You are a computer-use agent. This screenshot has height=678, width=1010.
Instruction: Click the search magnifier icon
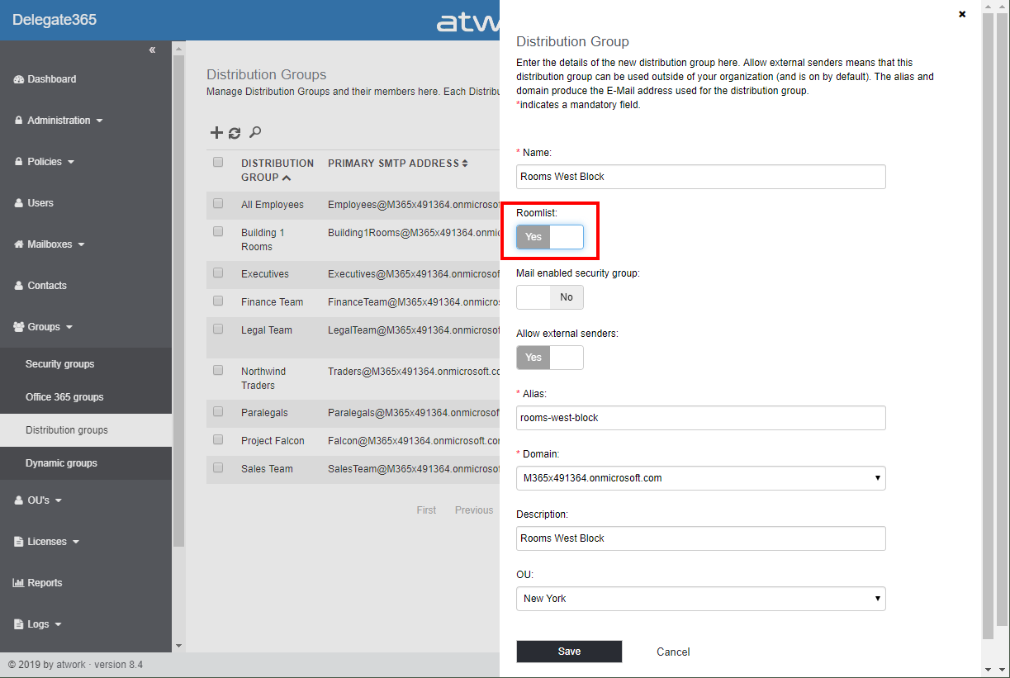click(255, 132)
